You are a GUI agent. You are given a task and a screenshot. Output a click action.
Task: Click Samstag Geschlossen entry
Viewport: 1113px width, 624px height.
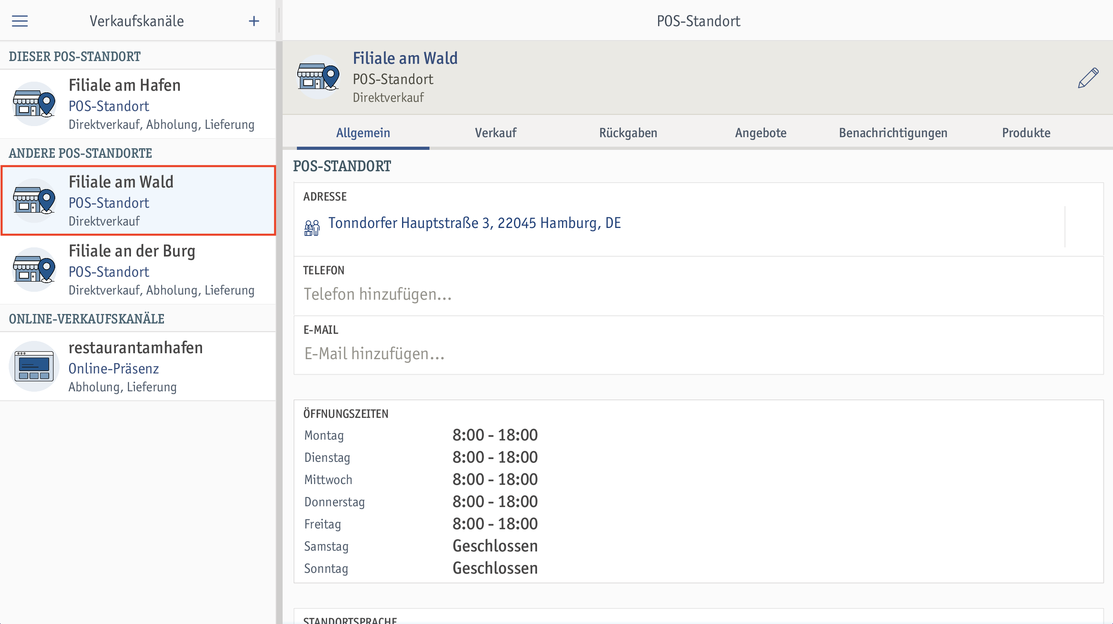tap(495, 546)
